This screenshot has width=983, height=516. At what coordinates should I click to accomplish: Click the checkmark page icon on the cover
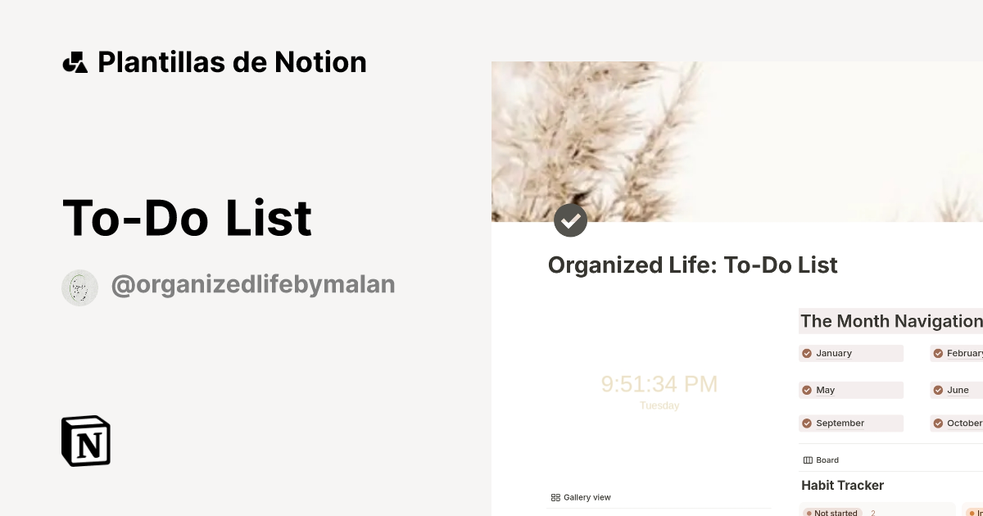point(571,220)
